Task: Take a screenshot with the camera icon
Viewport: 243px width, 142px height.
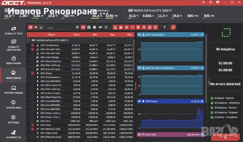Action: point(218,2)
